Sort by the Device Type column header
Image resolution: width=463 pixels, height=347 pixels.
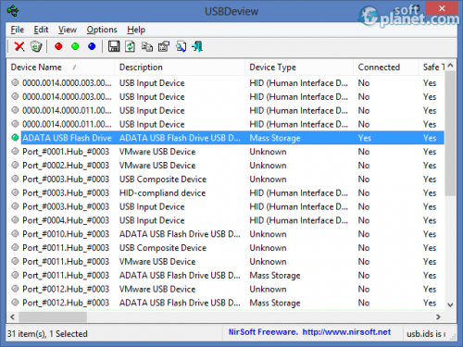299,68
